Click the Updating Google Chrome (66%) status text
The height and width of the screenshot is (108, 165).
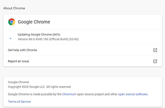click(39, 34)
